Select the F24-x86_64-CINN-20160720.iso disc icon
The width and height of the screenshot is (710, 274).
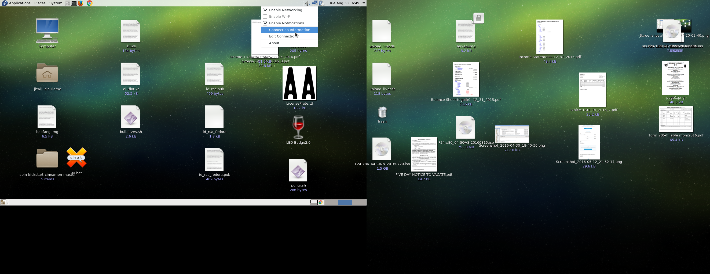(382, 149)
